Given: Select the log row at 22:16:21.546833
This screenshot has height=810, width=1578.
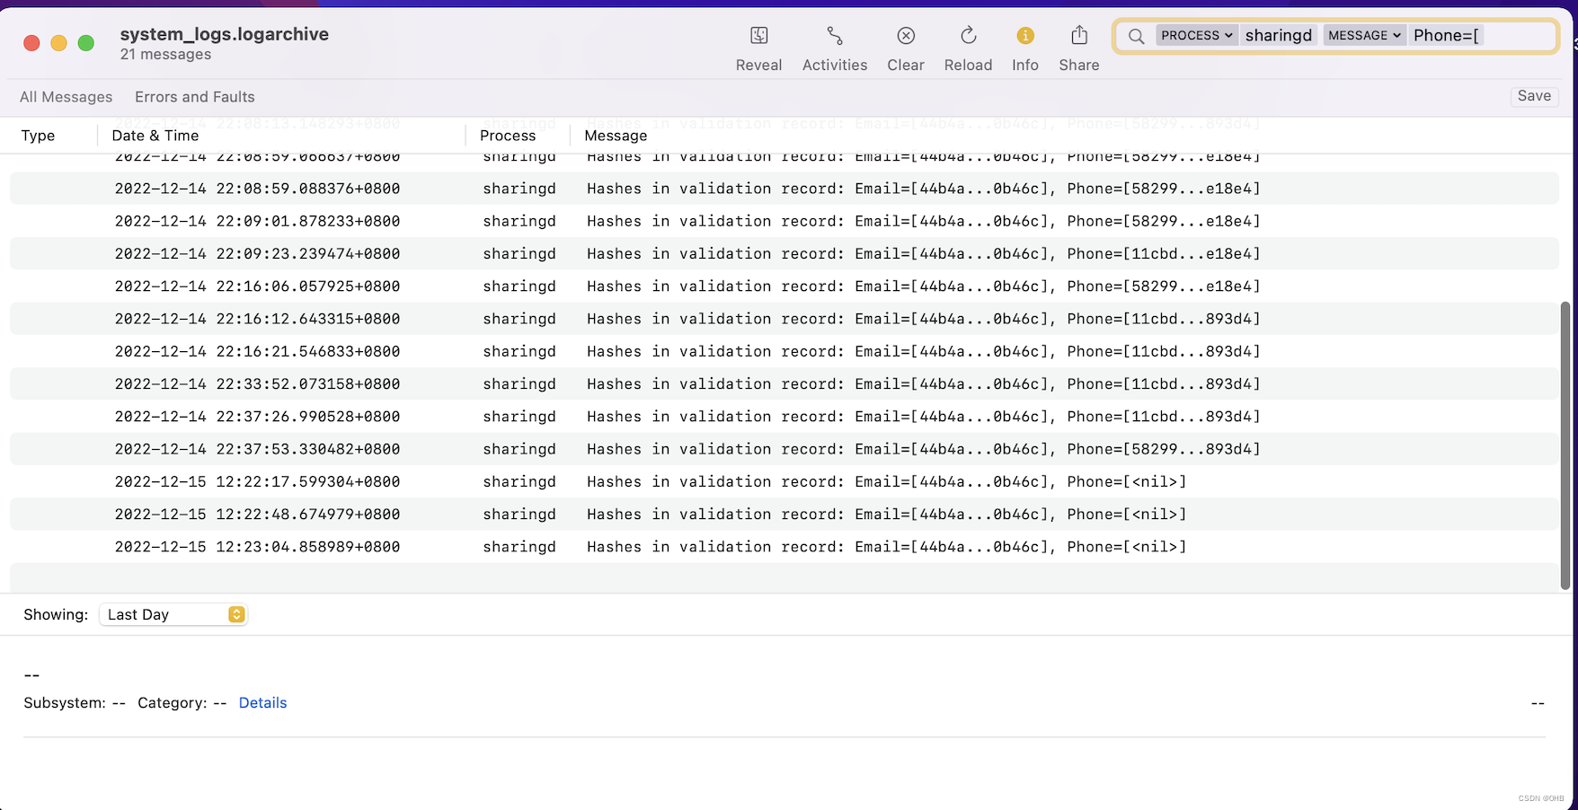Looking at the screenshot, I should [x=784, y=351].
